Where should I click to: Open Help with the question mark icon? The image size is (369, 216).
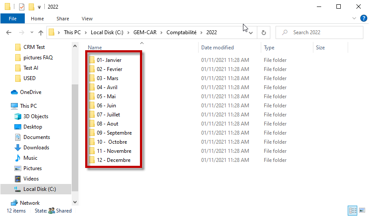click(x=364, y=18)
